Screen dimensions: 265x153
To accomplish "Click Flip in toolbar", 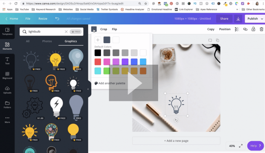I will tap(115, 29).
